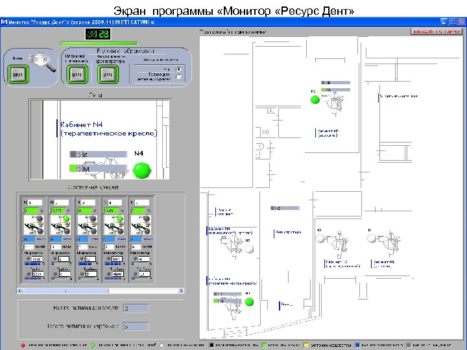Image resolution: width=467 pixels, height=350 pixels.
Task: Click the 'М' status bar in magnifier pane
Action: pos(99,169)
